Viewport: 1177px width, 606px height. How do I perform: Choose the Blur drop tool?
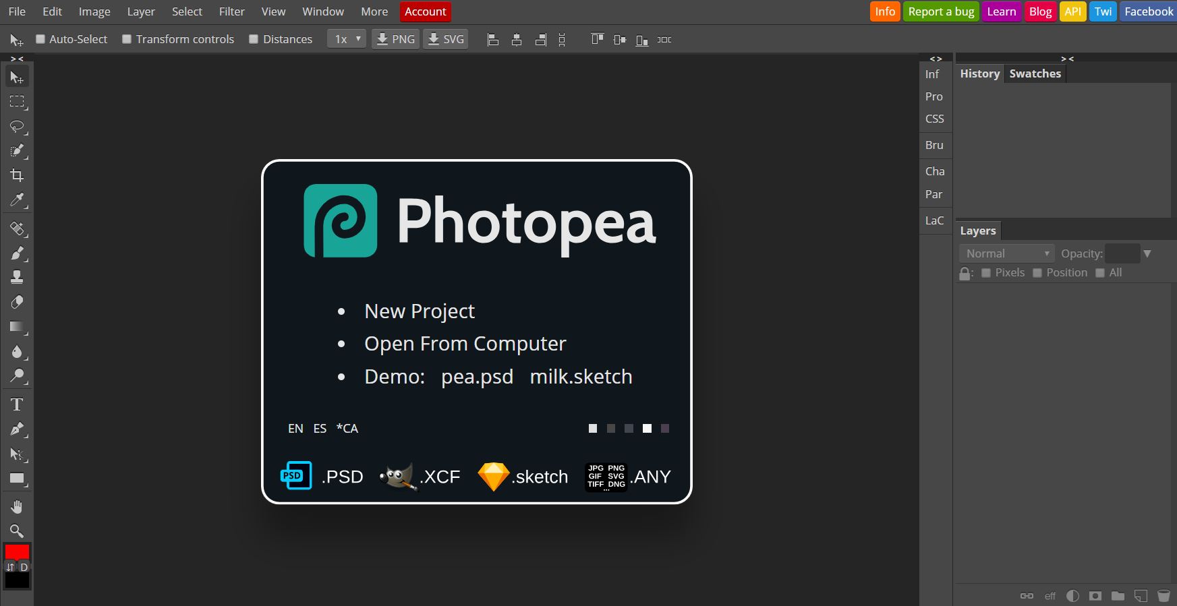click(17, 351)
